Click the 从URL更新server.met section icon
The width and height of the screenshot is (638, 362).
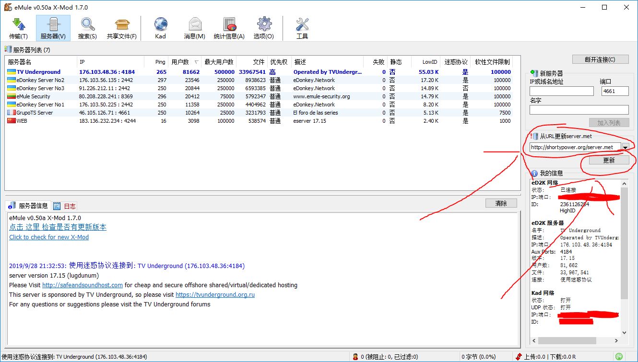534,136
